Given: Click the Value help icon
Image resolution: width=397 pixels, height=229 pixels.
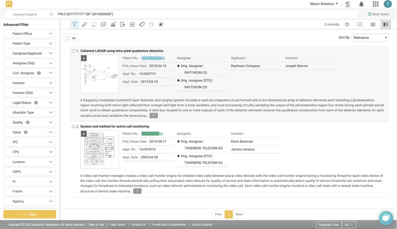Looking at the screenshot, I should click(25, 132).
